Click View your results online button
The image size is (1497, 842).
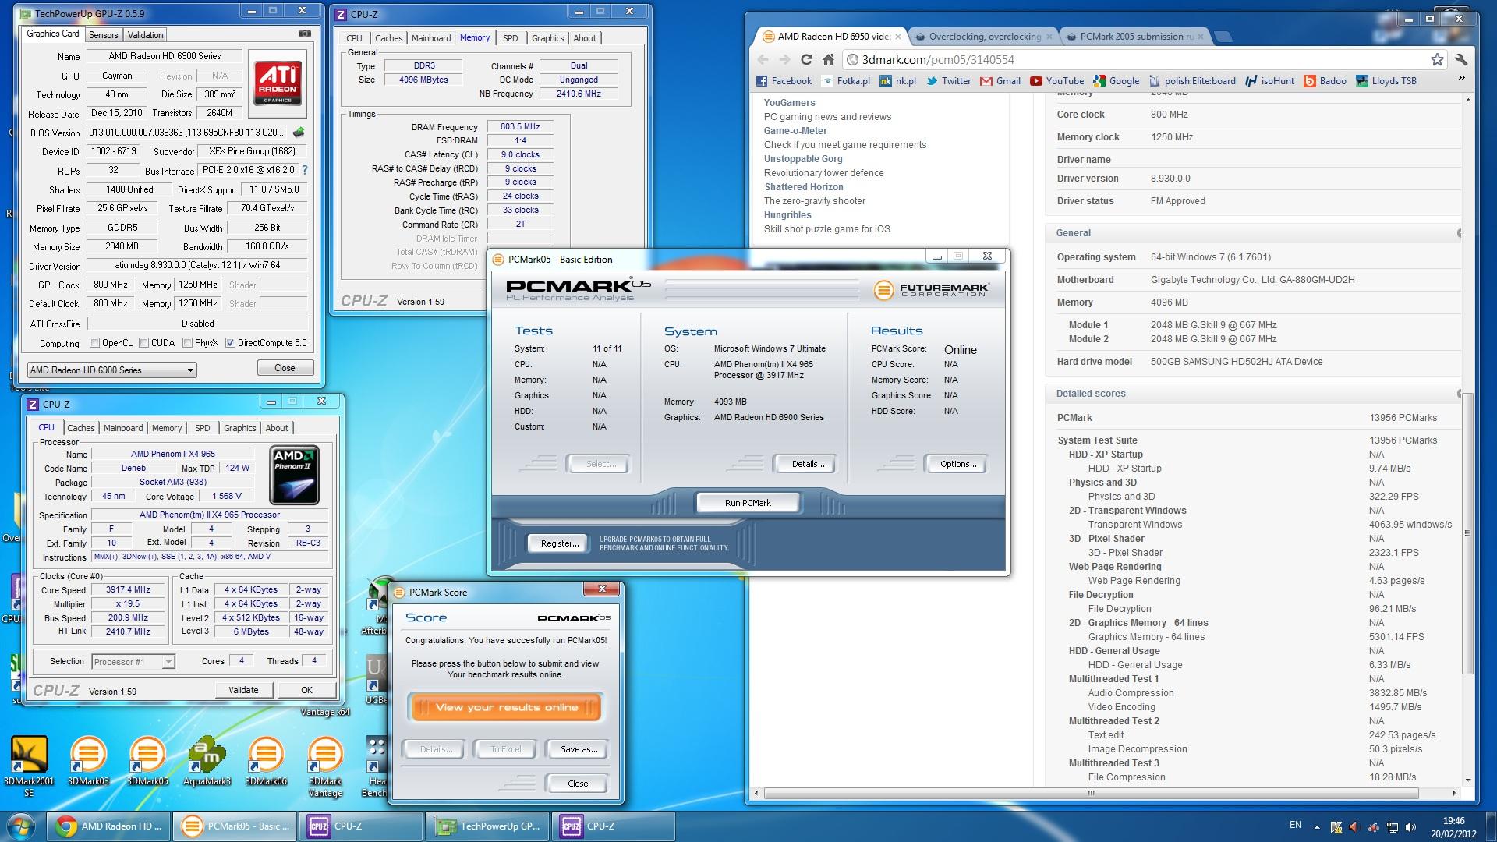(x=506, y=707)
